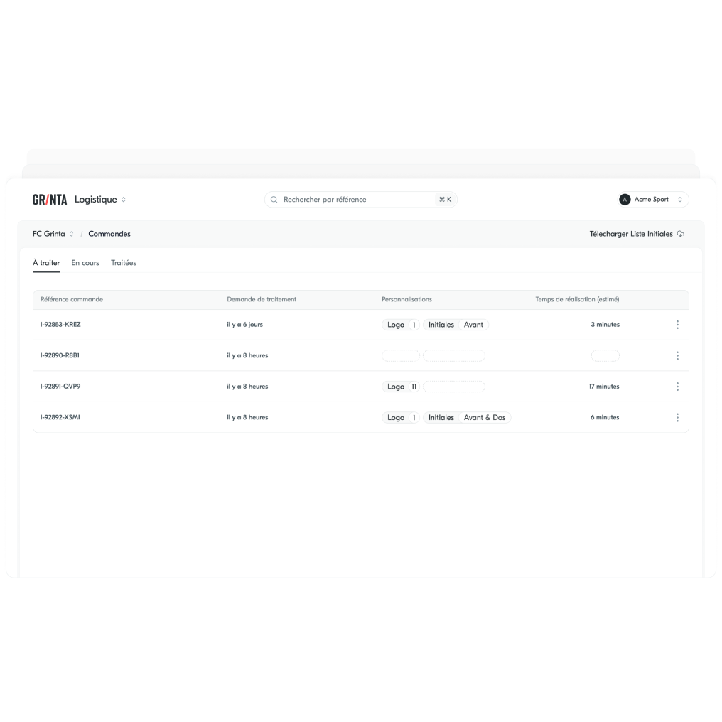Open row menu for I-92853-KREZ
The image size is (722, 722).
click(x=677, y=325)
